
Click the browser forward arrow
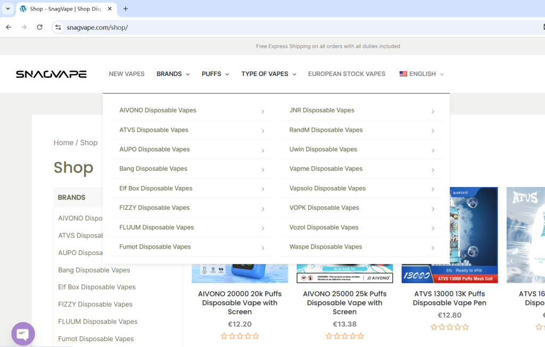24,27
